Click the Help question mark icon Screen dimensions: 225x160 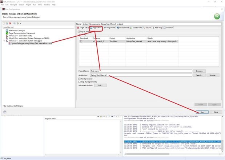(4, 112)
